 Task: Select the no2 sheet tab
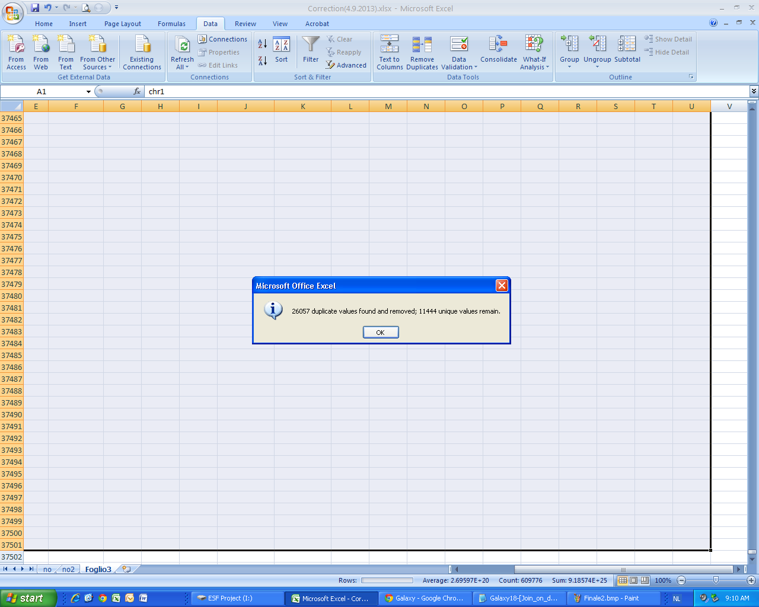point(68,569)
